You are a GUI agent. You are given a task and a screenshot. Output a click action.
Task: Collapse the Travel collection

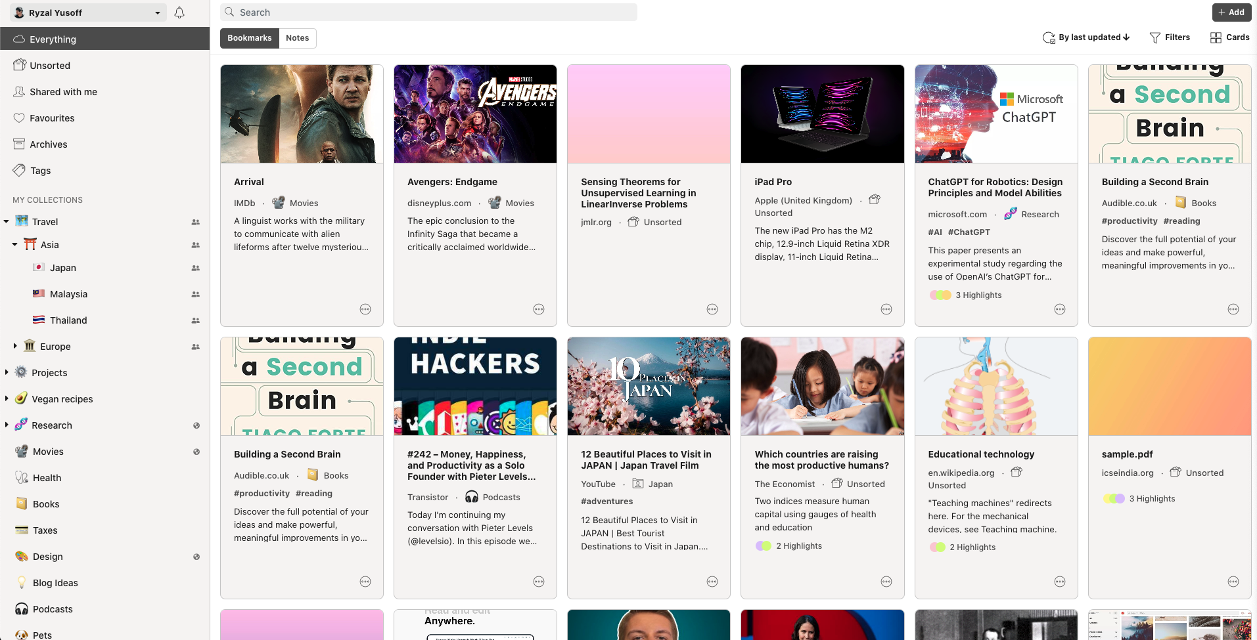click(7, 221)
